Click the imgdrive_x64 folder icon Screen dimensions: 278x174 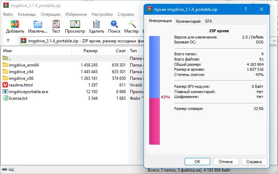point(5,72)
